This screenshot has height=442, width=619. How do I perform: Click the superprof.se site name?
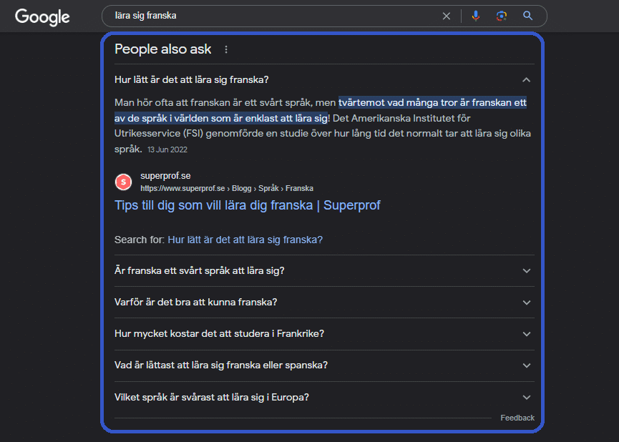pyautogui.click(x=165, y=176)
